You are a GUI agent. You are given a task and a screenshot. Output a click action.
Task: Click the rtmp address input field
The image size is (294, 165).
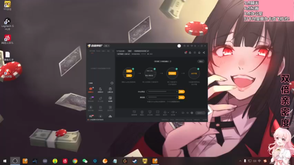(162, 92)
